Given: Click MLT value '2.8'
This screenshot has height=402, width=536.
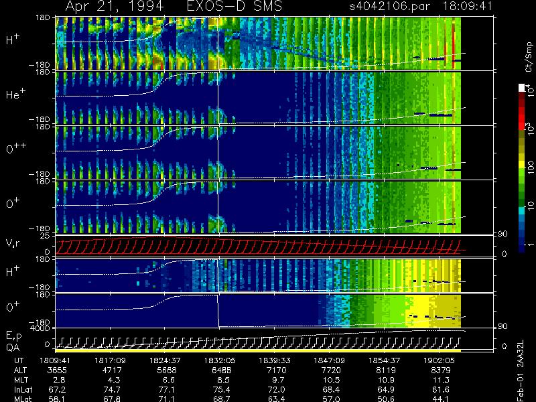Looking at the screenshot, I should click(60, 380).
